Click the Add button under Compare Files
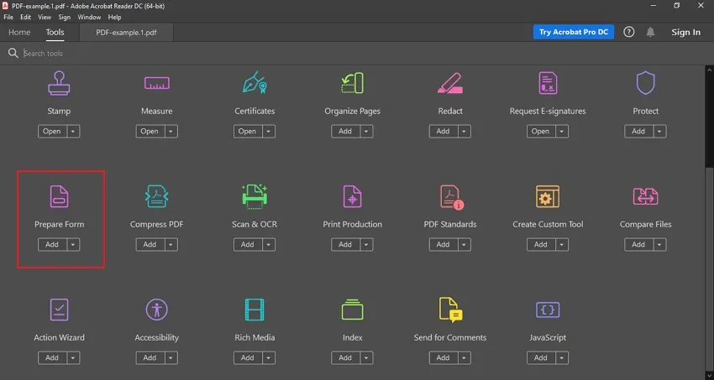Viewport: 714px width, 380px height. (x=639, y=245)
